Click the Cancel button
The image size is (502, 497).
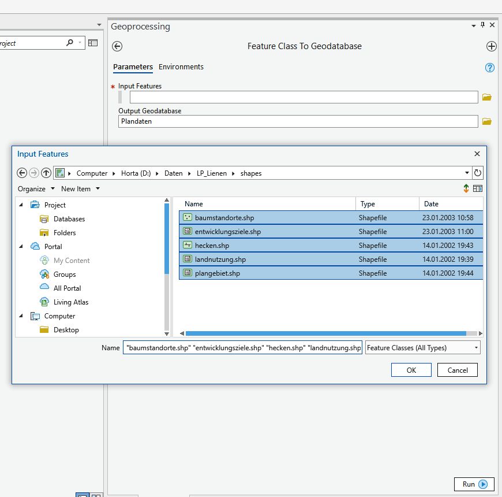(457, 370)
